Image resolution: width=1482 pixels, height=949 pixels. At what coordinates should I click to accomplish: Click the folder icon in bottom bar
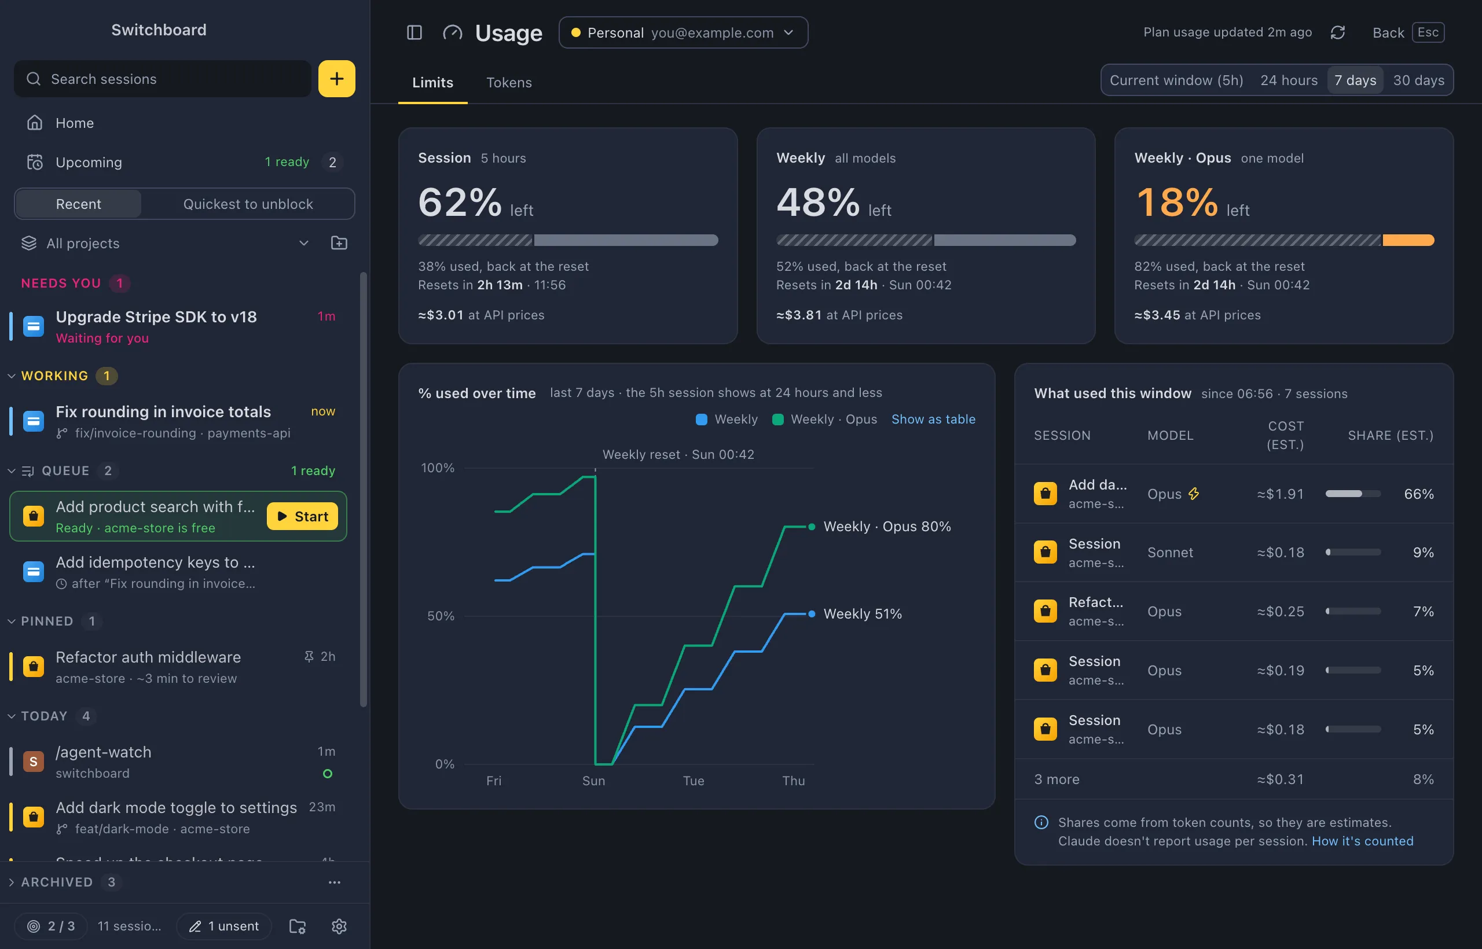tap(298, 926)
